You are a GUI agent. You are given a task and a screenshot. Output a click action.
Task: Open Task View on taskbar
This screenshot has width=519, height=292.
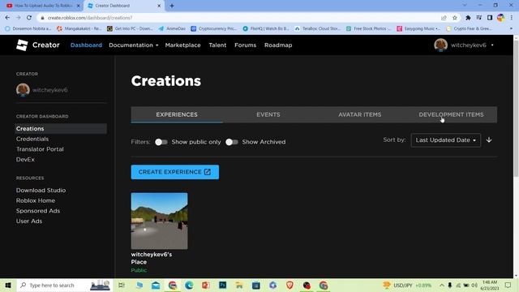click(x=121, y=285)
